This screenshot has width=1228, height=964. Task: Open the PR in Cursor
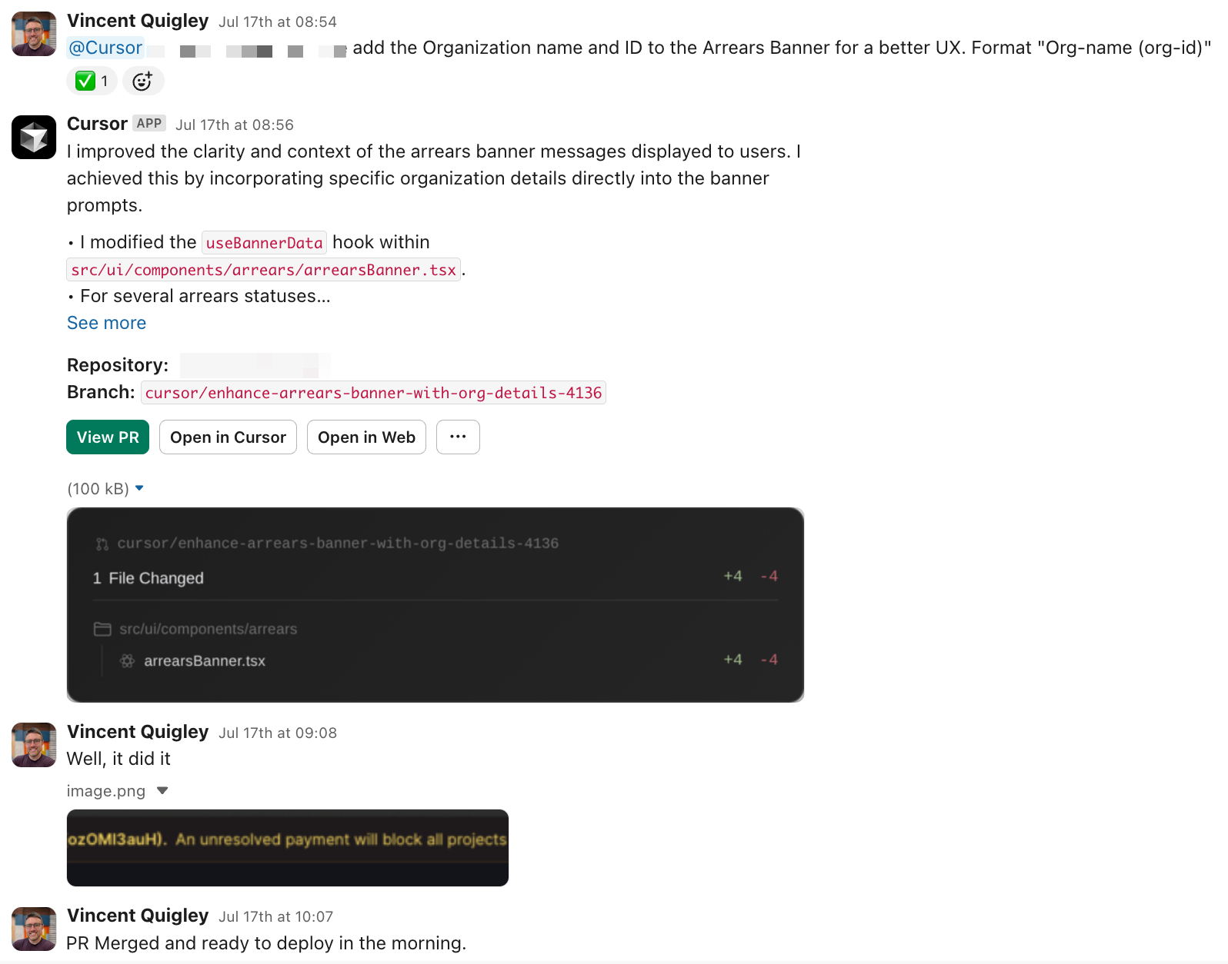(x=227, y=437)
